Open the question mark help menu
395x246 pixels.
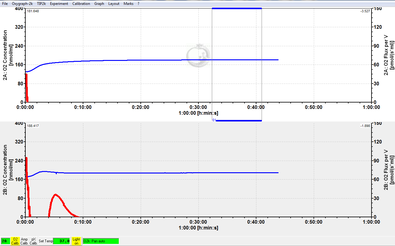tap(139, 4)
